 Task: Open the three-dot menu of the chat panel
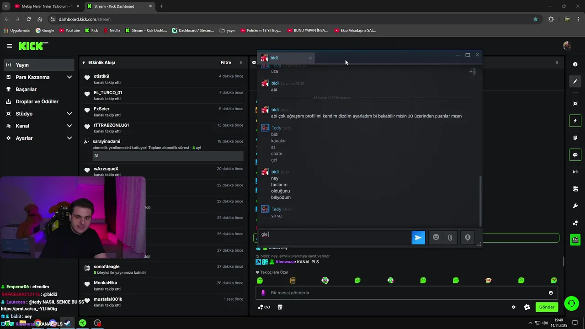pos(557,63)
